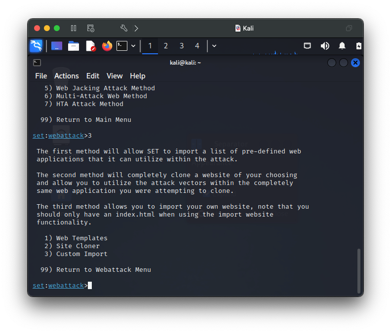Click '5) Web Jacking Attack Method' line
Screen dimensions: 391x333
[100, 88]
